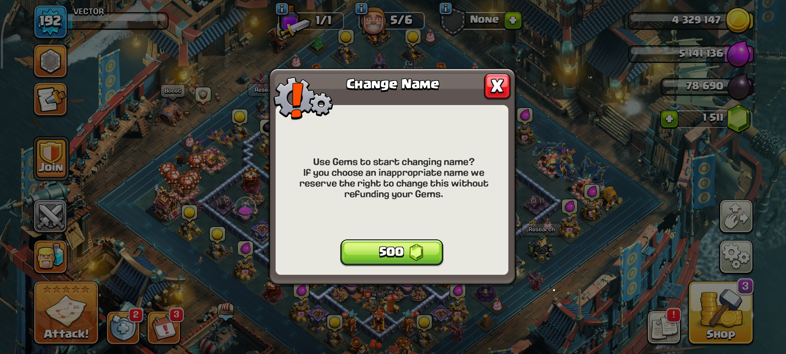
Task: Tap the gold storage bar
Action: pyautogui.click(x=690, y=20)
